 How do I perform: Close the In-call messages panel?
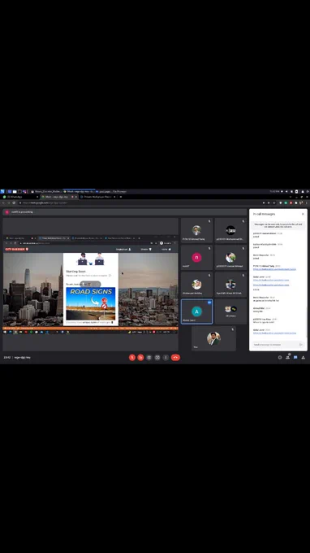(303, 214)
